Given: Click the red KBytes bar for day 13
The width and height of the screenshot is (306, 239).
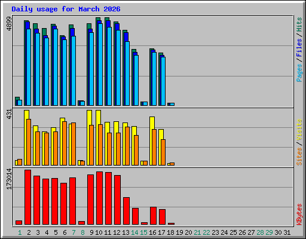Looking at the screenshot, I should (126, 211).
